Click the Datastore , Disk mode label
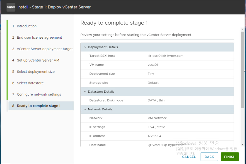Screen dimensions: 246x164 [x=106, y=100]
